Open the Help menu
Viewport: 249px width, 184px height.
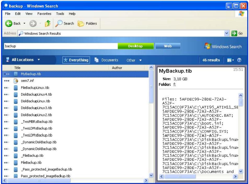pos(72,14)
